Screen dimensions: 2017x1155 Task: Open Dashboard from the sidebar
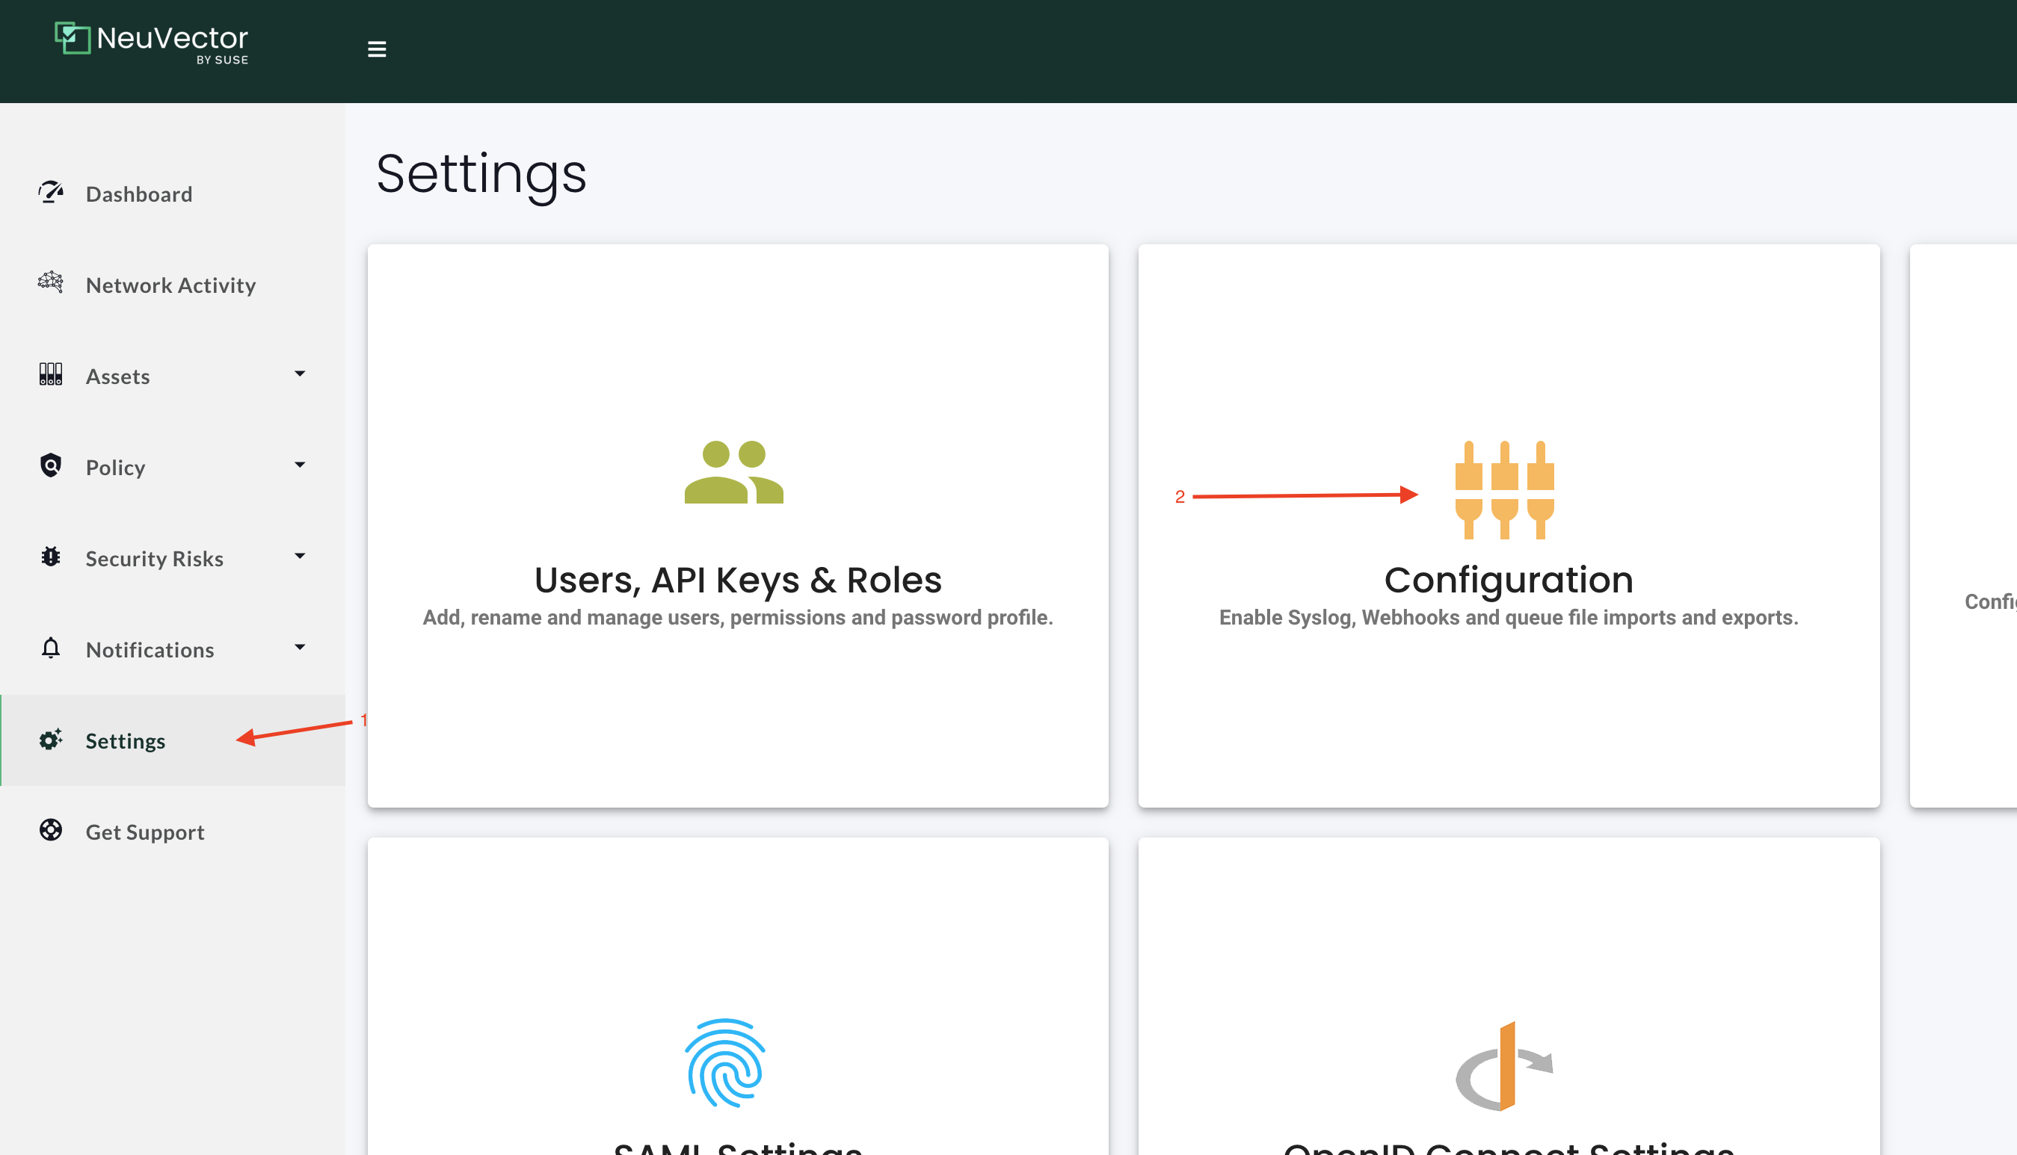tap(173, 193)
